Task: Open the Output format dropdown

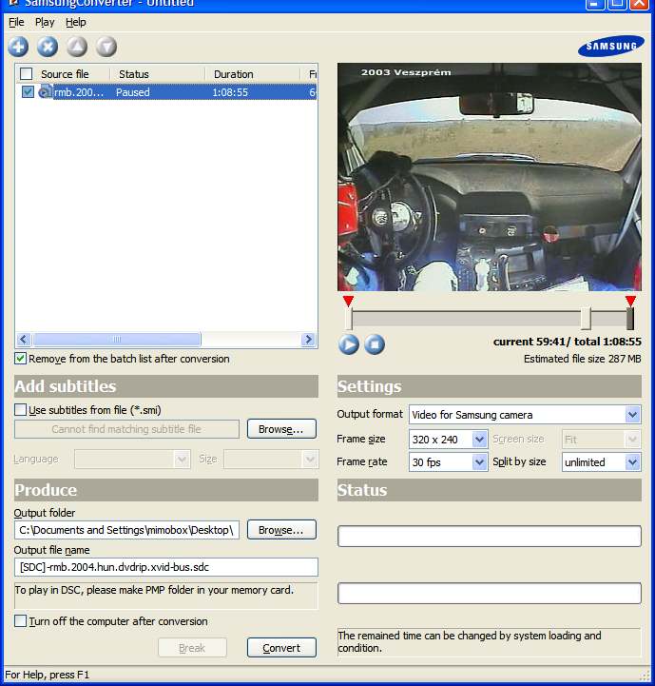Action: pyautogui.click(x=632, y=414)
